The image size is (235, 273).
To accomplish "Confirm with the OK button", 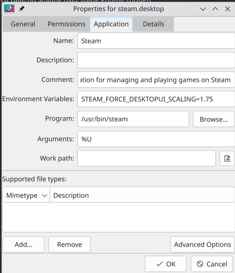I will point(166,264).
